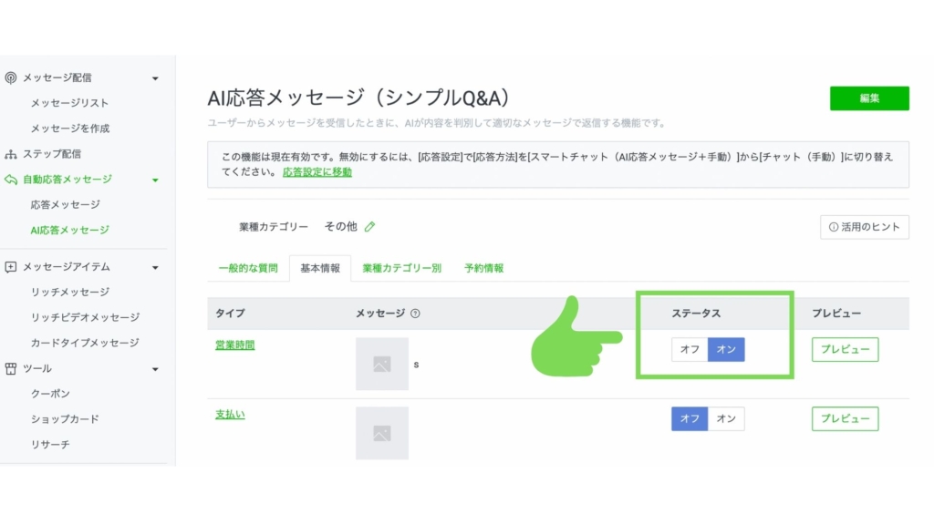Open the 営業時間 message image thumbnail

coord(381,364)
